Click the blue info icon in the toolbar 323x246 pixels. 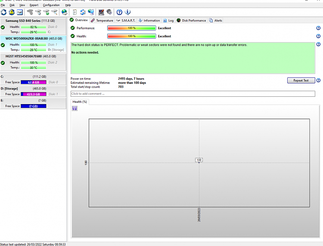click(x=127, y=12)
